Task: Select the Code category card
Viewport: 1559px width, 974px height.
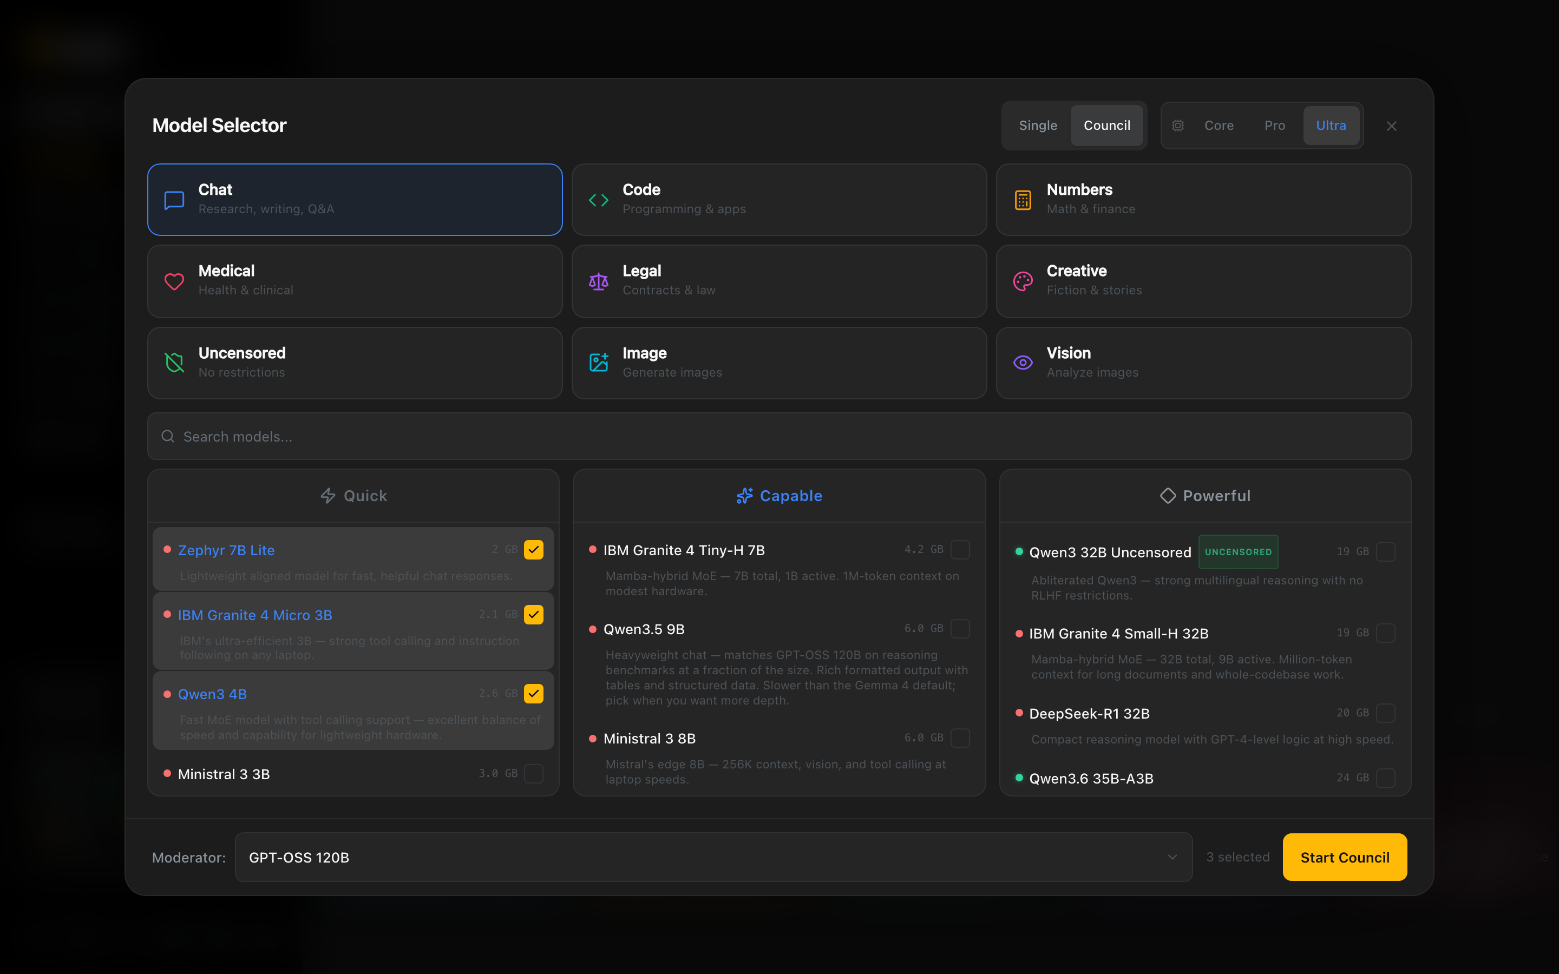Action: (779, 200)
